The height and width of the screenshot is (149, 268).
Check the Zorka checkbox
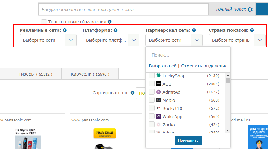152,125
